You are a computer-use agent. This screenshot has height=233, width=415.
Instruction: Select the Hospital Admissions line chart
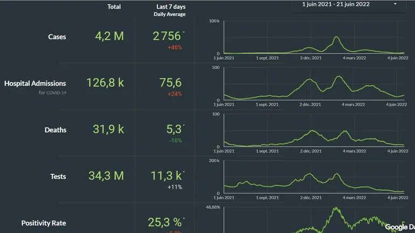click(x=314, y=84)
